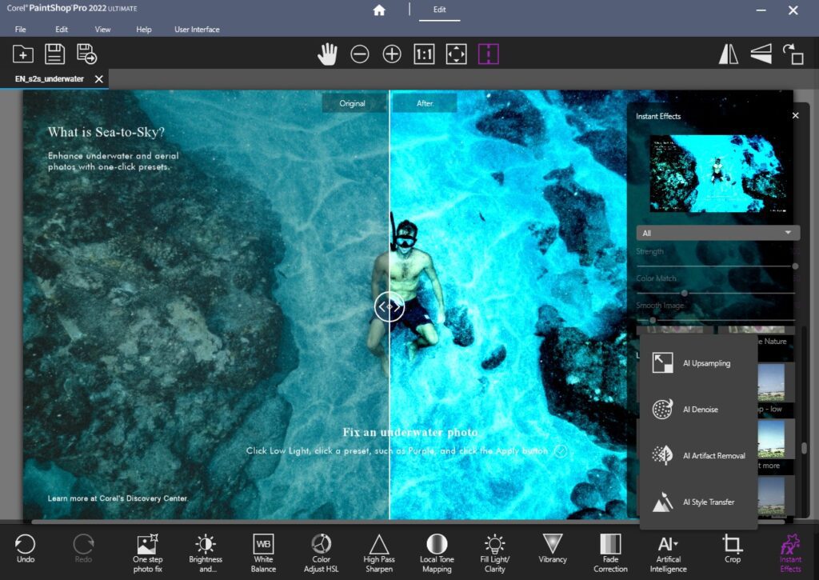Flip the image horizontally
819x580 pixels.
(730, 54)
